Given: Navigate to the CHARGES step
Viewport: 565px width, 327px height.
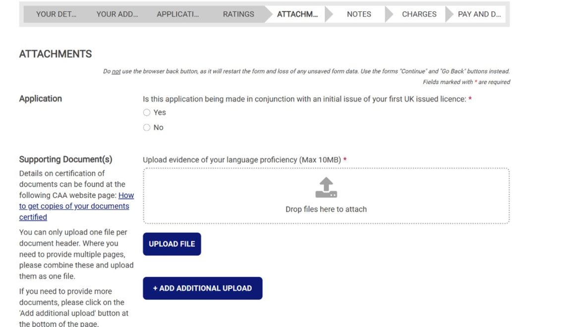Looking at the screenshot, I should coord(419,14).
